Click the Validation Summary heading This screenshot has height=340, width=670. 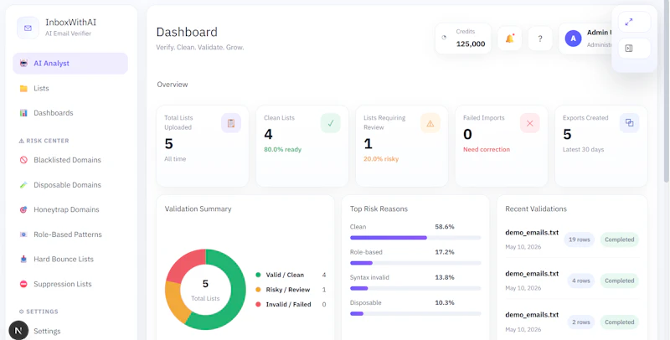[x=198, y=209]
